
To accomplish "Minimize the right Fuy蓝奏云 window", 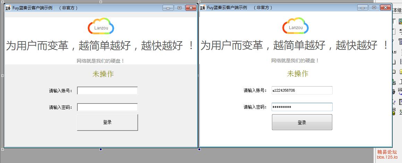I will tap(363, 8).
